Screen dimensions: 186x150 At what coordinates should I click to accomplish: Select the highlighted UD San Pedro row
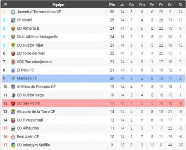click(x=93, y=103)
